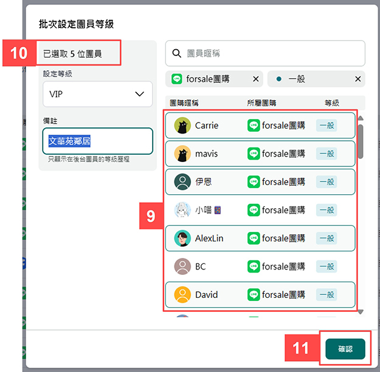The width and height of the screenshot is (380, 372).
Task: Click the 等級 column header
Action: click(332, 103)
